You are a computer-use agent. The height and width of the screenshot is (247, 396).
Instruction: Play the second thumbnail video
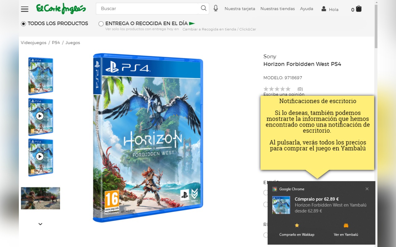pyautogui.click(x=40, y=116)
